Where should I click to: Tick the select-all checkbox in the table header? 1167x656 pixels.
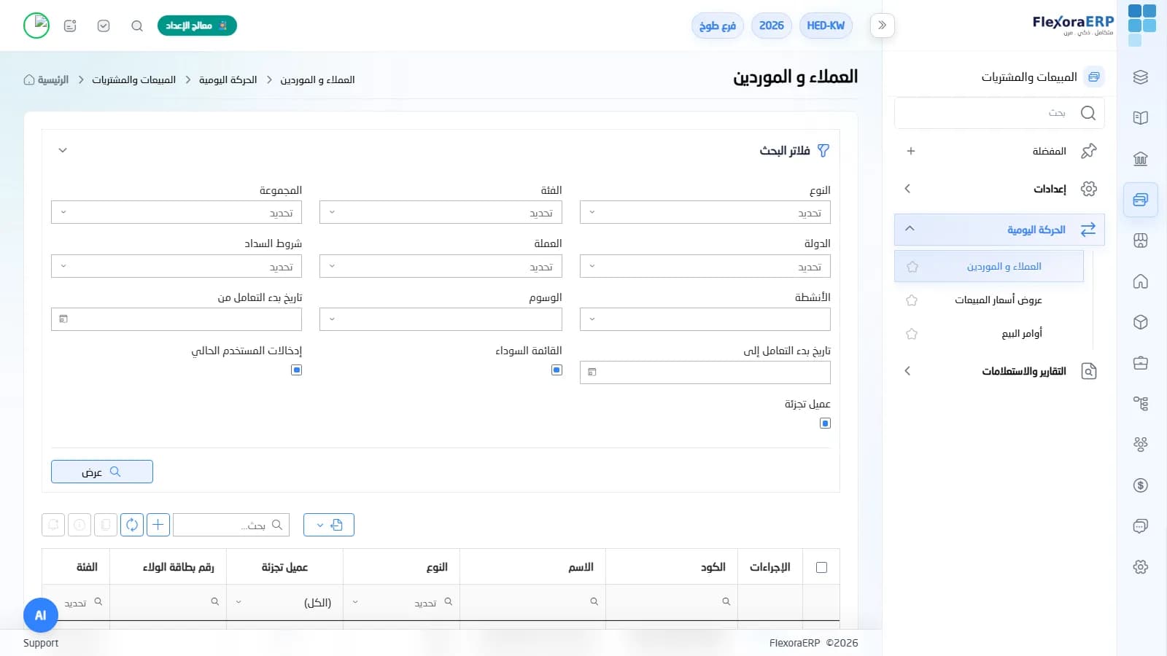point(821,568)
